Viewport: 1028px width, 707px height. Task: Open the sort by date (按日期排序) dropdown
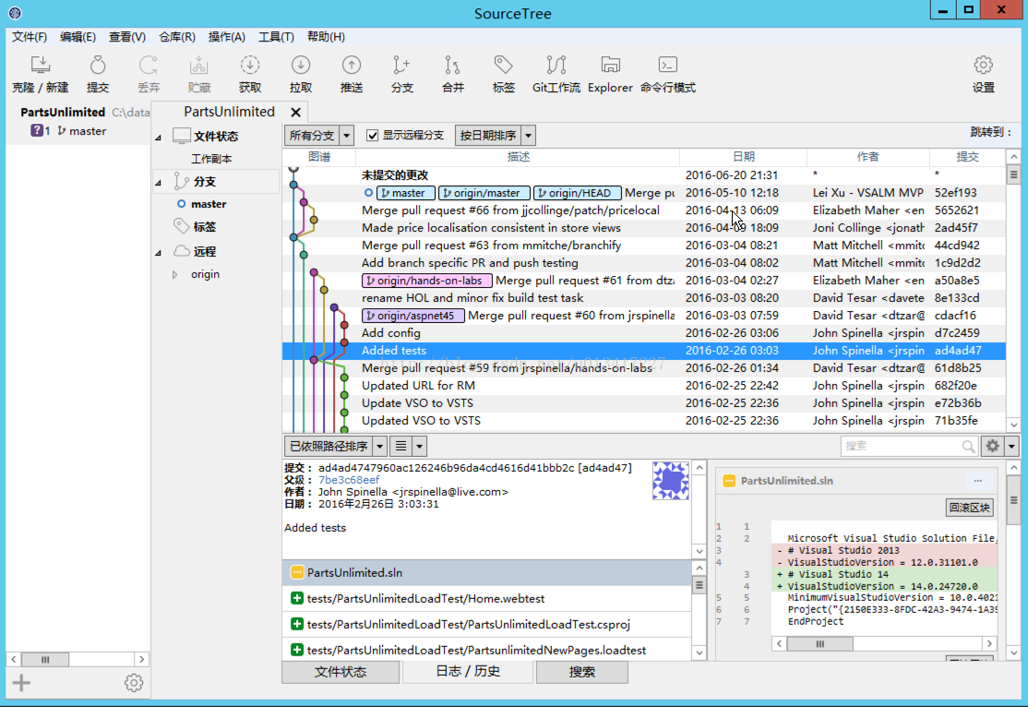tap(495, 135)
